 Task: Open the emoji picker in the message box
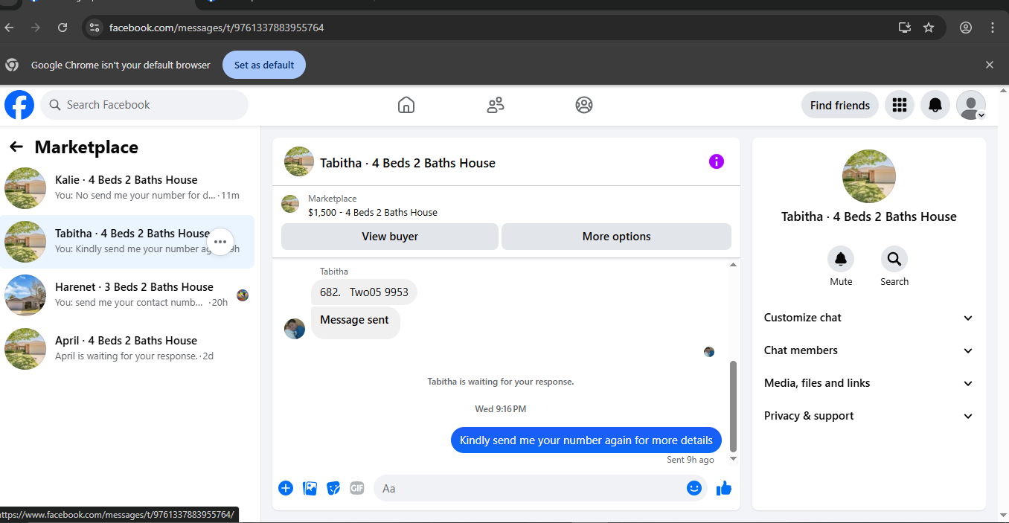pos(694,488)
